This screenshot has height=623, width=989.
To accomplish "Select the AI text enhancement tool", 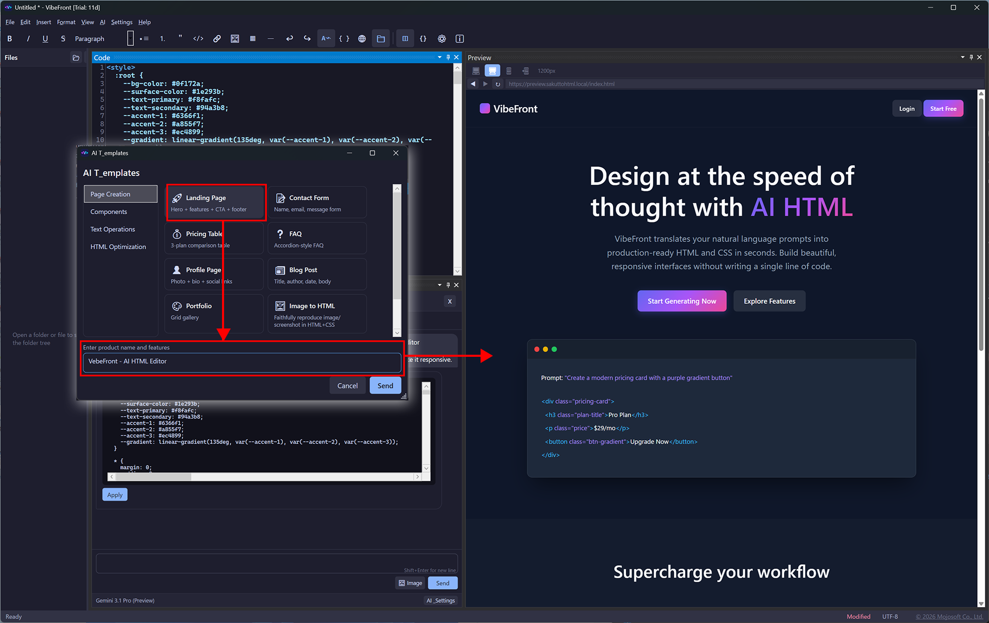I will [x=326, y=38].
